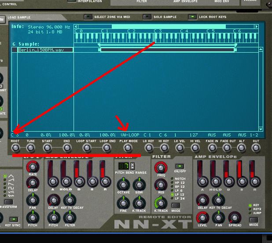Click the END knob
The width and height of the screenshot is (272, 243).
click(x=67, y=148)
